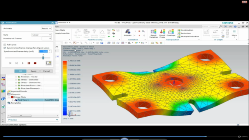
Task: Click the displacement color legend bar
Action: [65, 88]
